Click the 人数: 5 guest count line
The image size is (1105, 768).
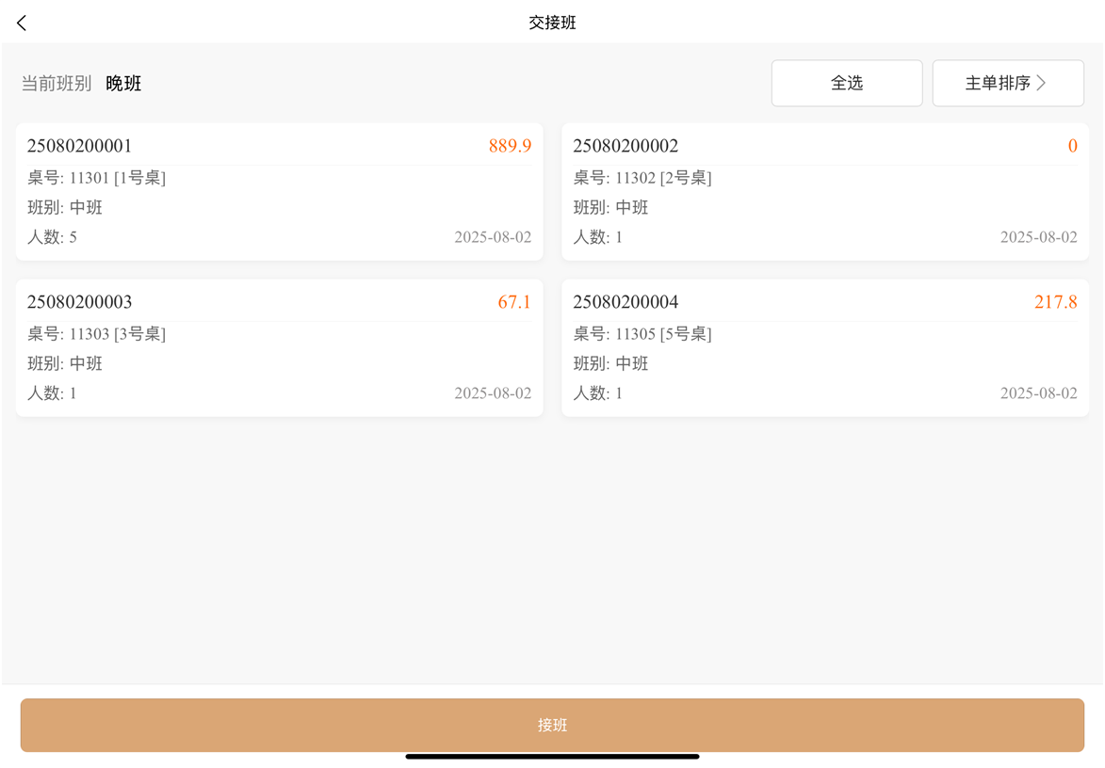tap(53, 237)
